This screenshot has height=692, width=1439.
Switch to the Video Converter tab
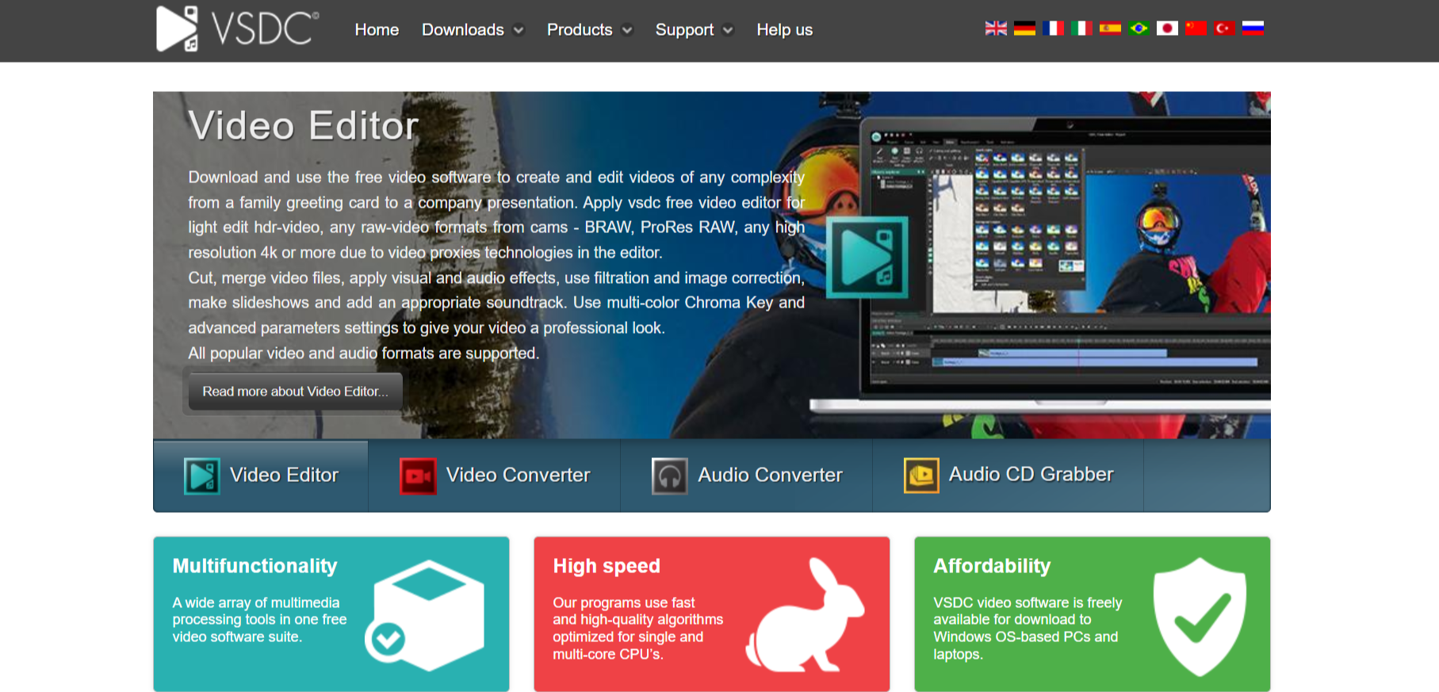pyautogui.click(x=495, y=476)
